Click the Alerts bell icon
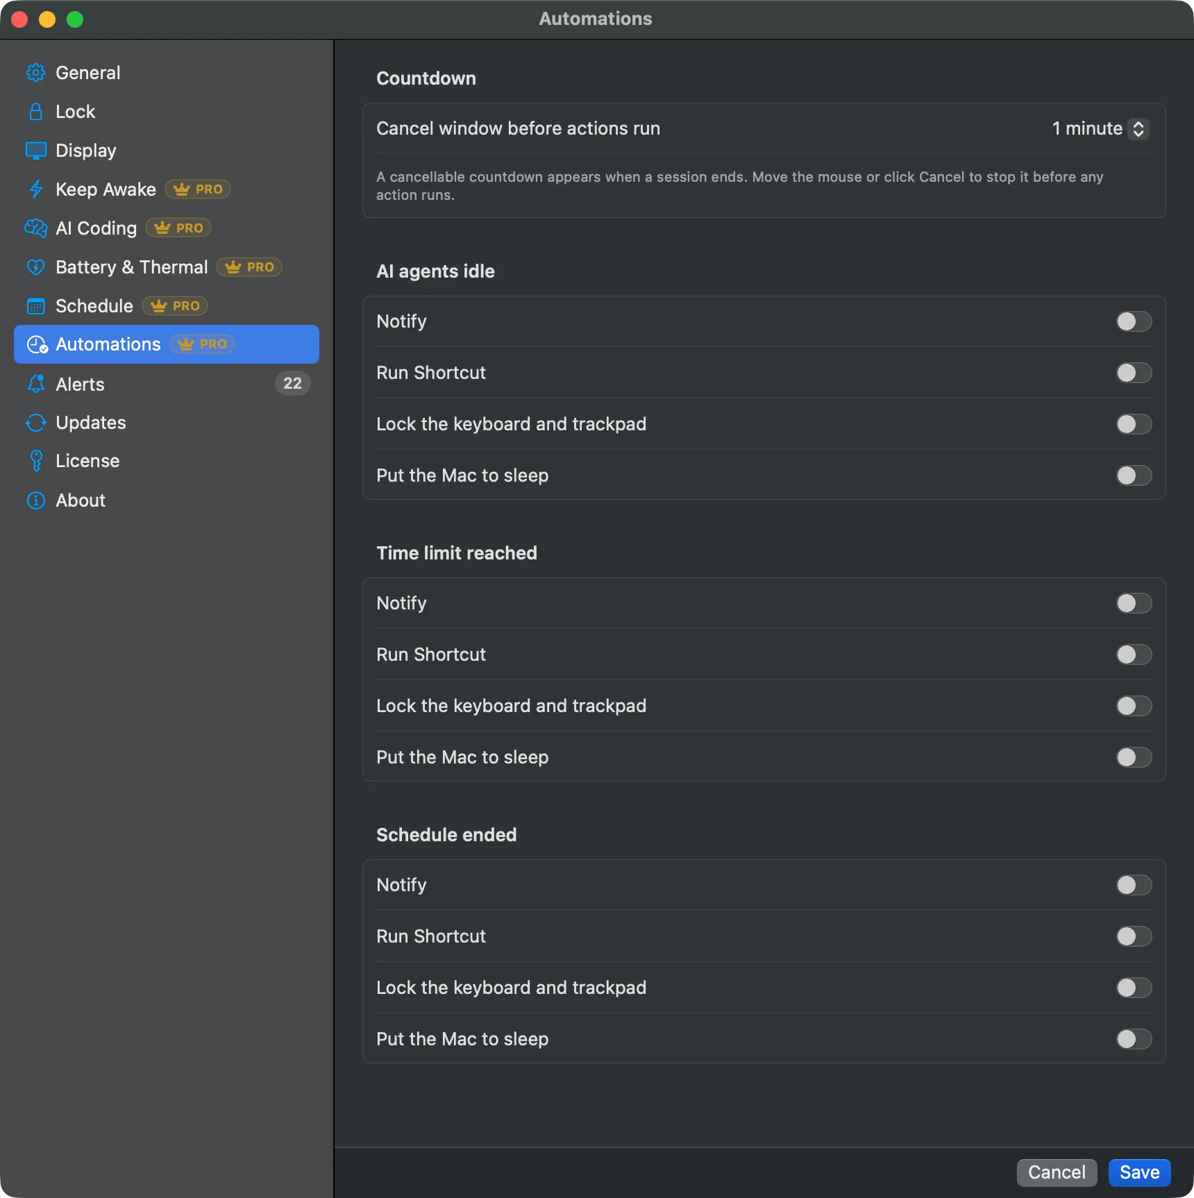This screenshot has width=1194, height=1198. 35,384
